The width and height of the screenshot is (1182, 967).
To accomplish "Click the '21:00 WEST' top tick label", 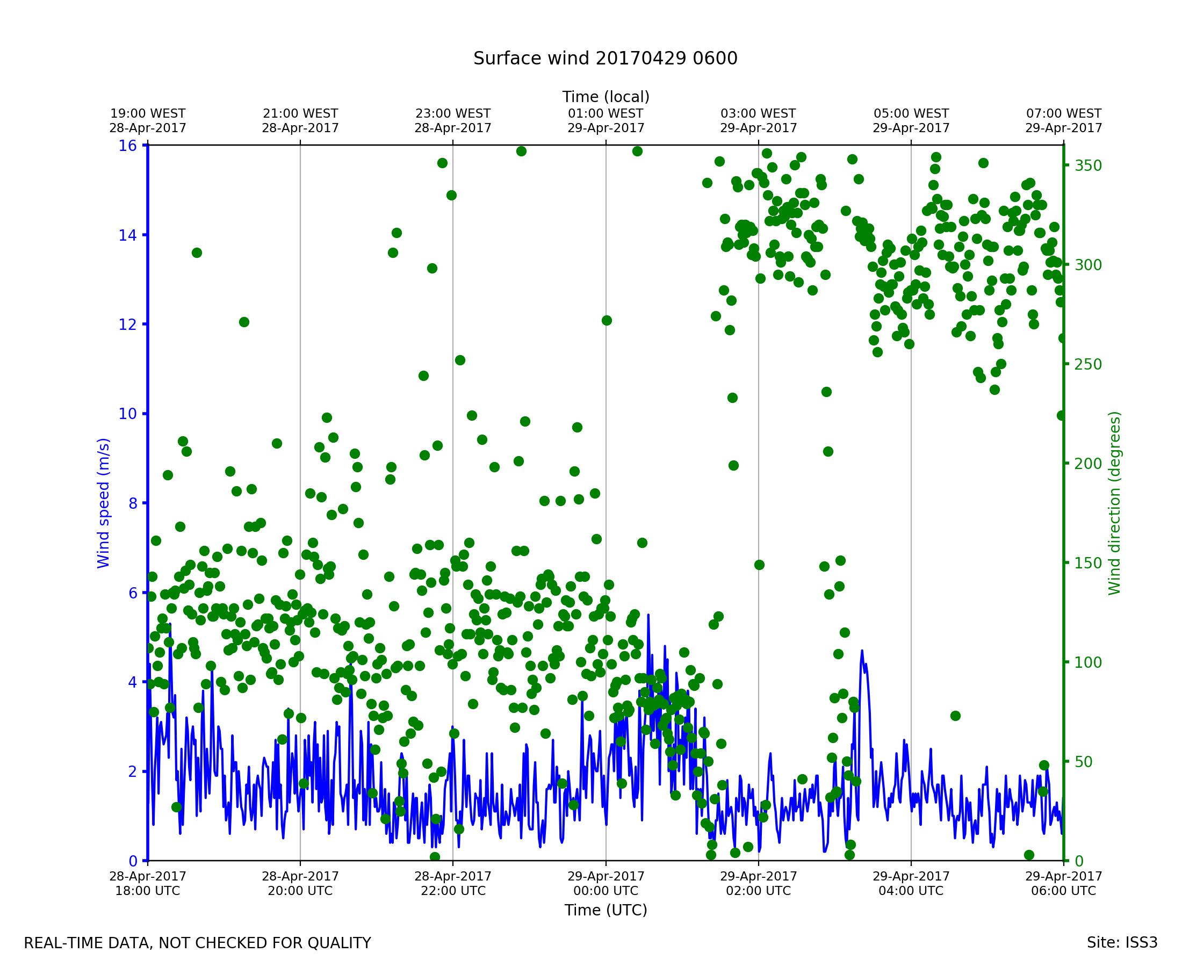I will [x=300, y=114].
